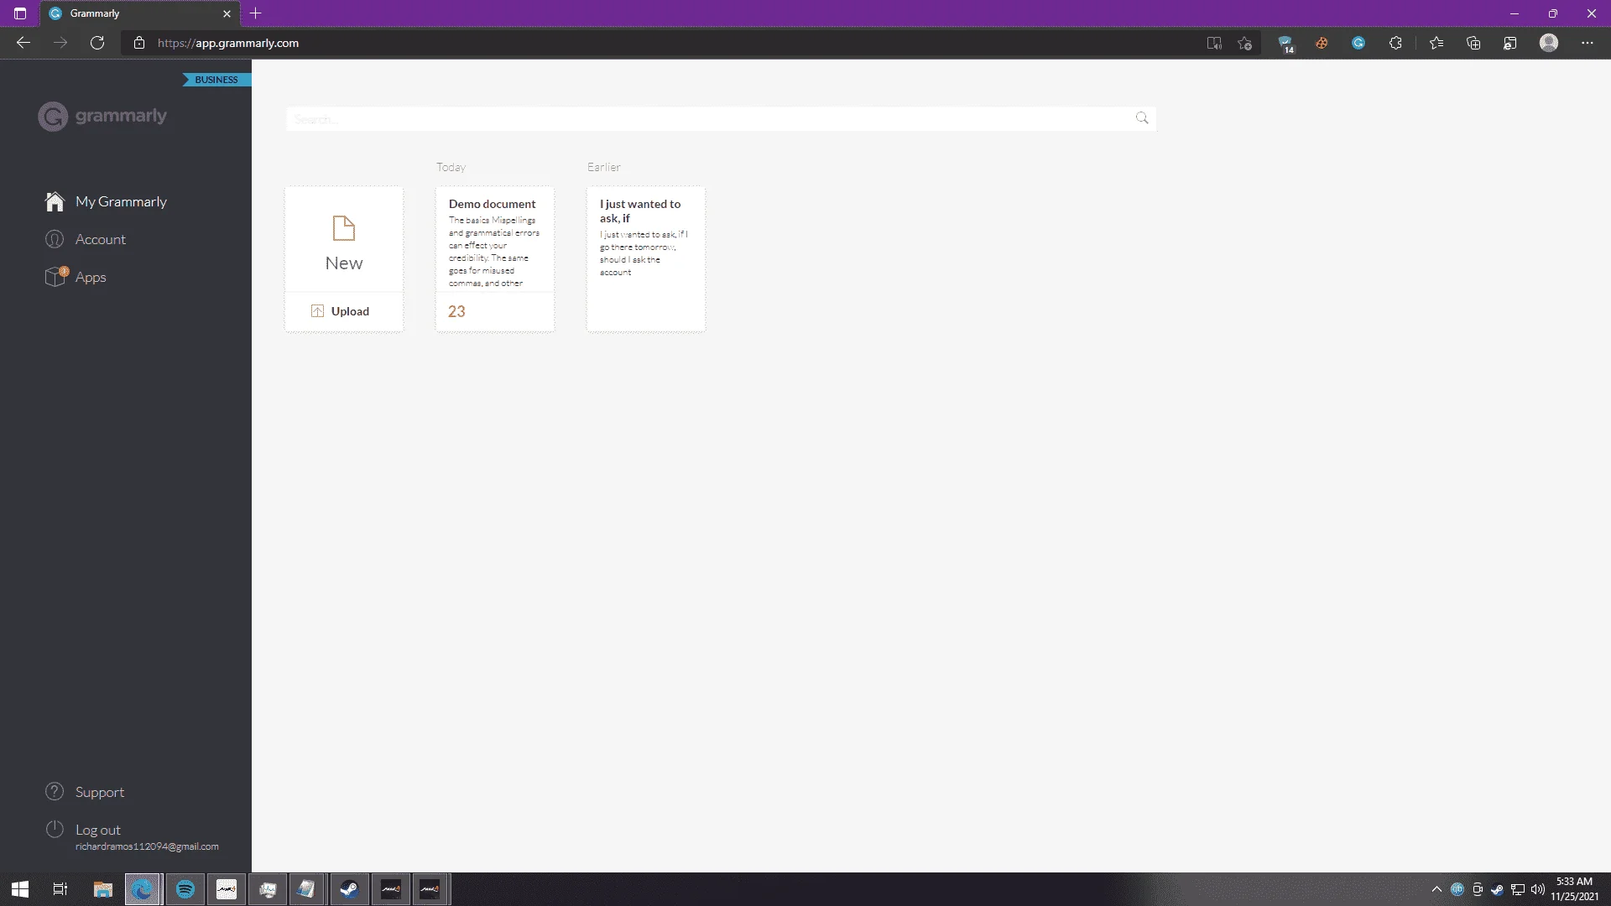This screenshot has height=906, width=1611.
Task: Open a new browser tab
Action: (x=256, y=13)
